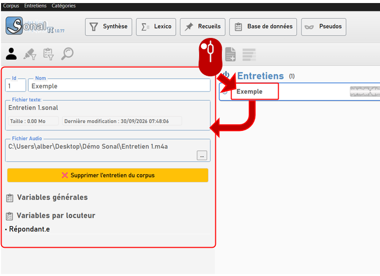Expand Variables générales section

(52, 198)
